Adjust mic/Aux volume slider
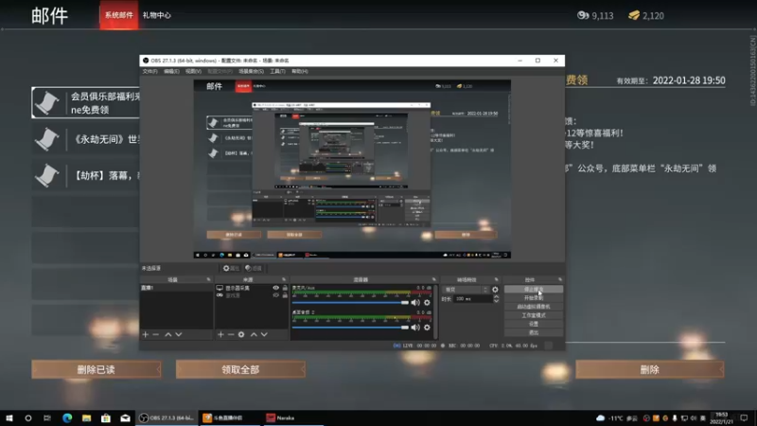 click(x=350, y=302)
